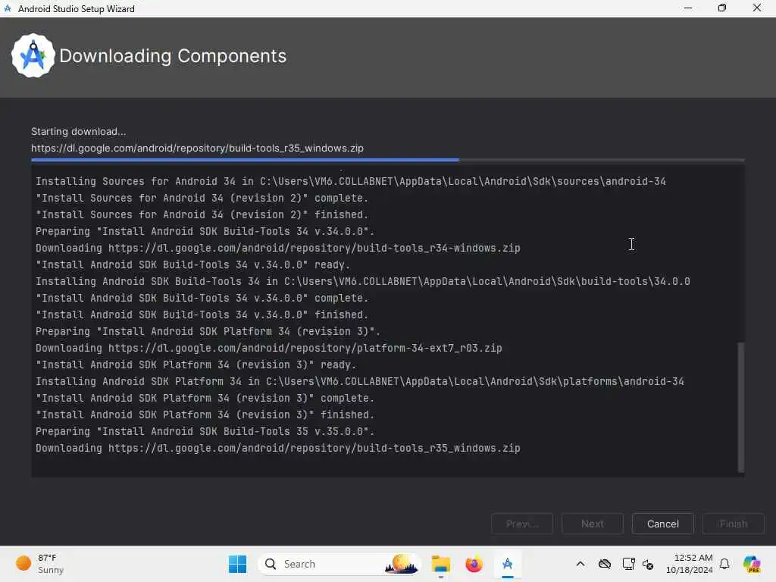Click the 'Downloading Components' heading

click(x=173, y=56)
